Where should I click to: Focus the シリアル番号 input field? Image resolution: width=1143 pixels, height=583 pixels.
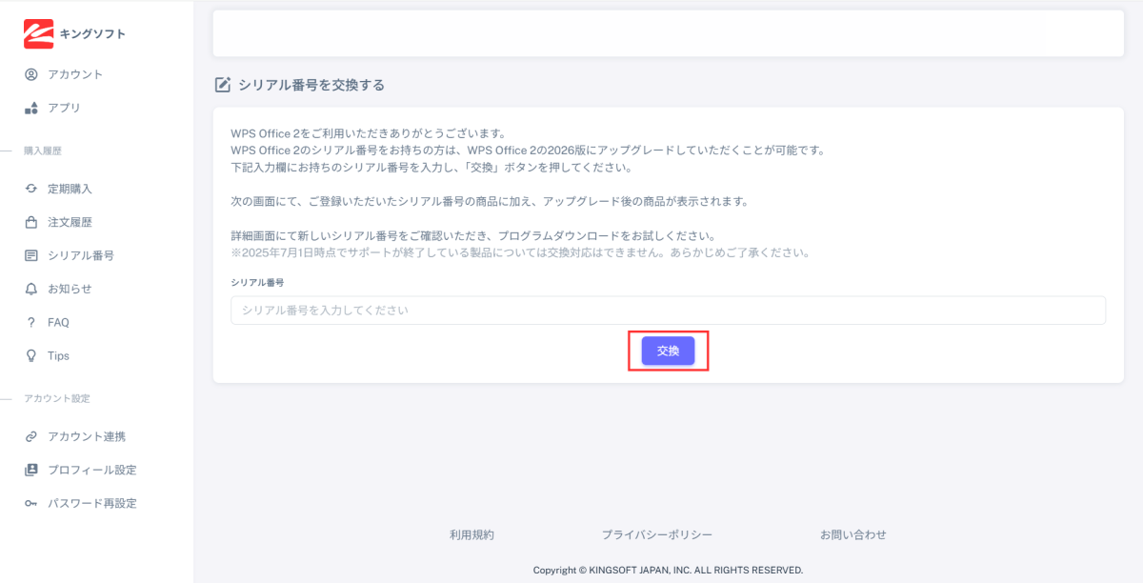667,311
